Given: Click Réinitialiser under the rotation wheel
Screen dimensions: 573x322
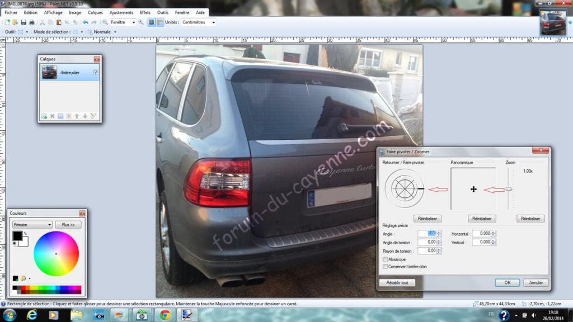Looking at the screenshot, I should coord(427,219).
